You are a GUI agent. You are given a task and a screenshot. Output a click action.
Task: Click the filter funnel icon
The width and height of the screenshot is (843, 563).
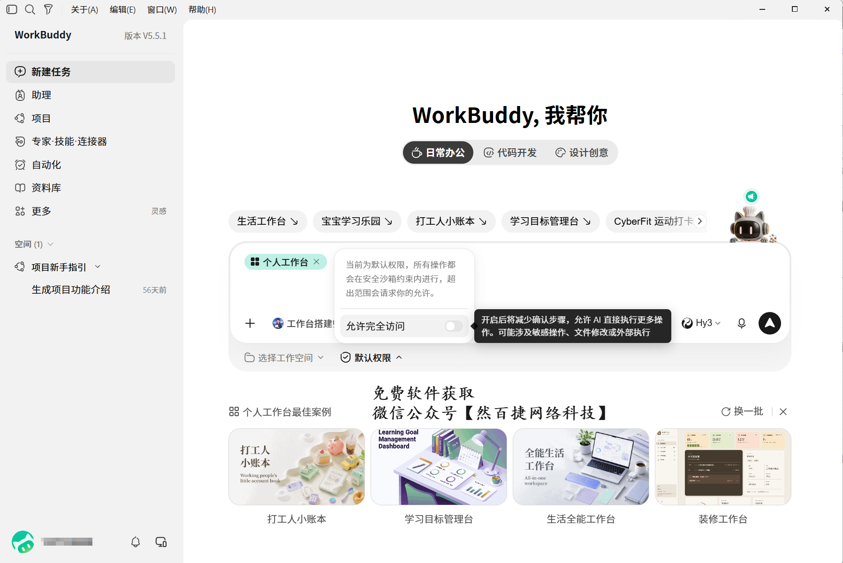coord(48,9)
